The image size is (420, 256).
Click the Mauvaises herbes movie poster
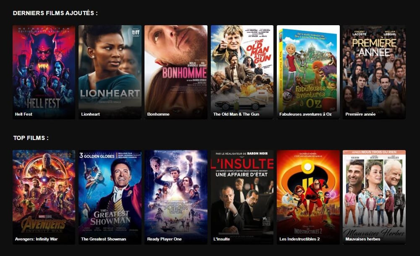click(x=374, y=197)
